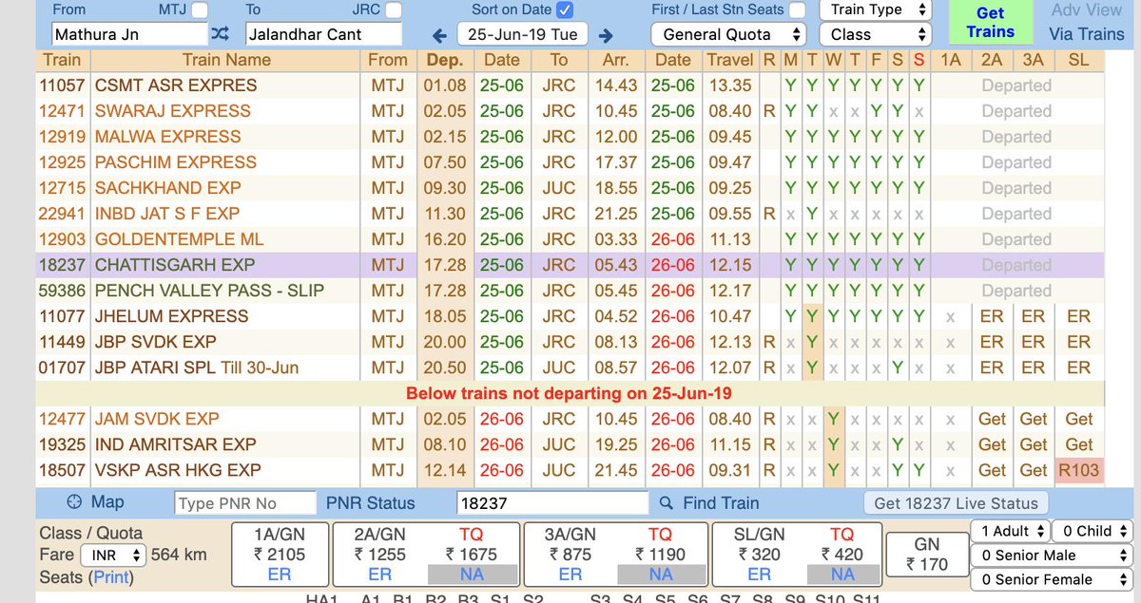Click the SL class column header

click(x=1078, y=60)
